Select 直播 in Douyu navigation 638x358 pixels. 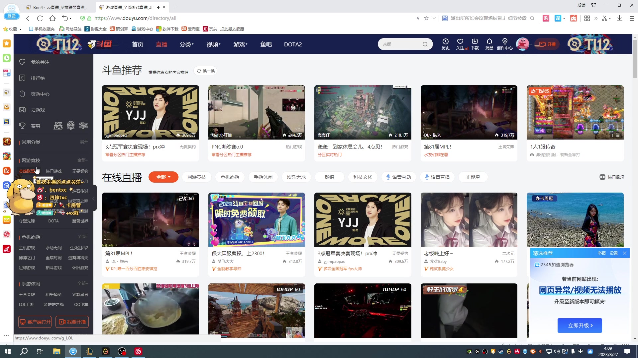(x=161, y=44)
